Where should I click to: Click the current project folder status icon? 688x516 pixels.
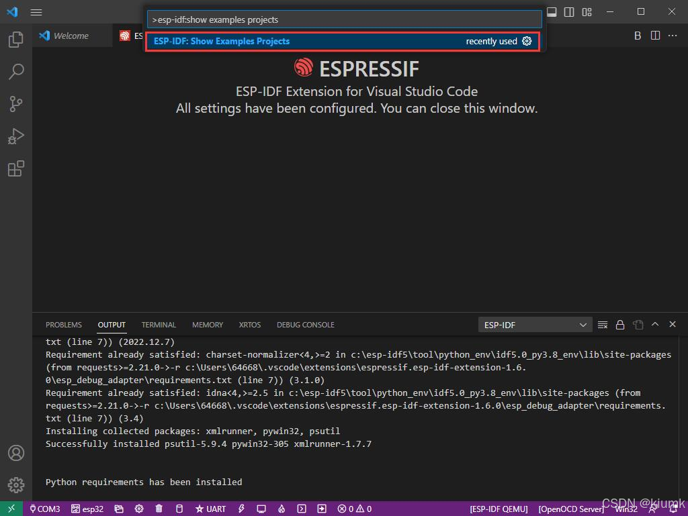pyautogui.click(x=119, y=509)
